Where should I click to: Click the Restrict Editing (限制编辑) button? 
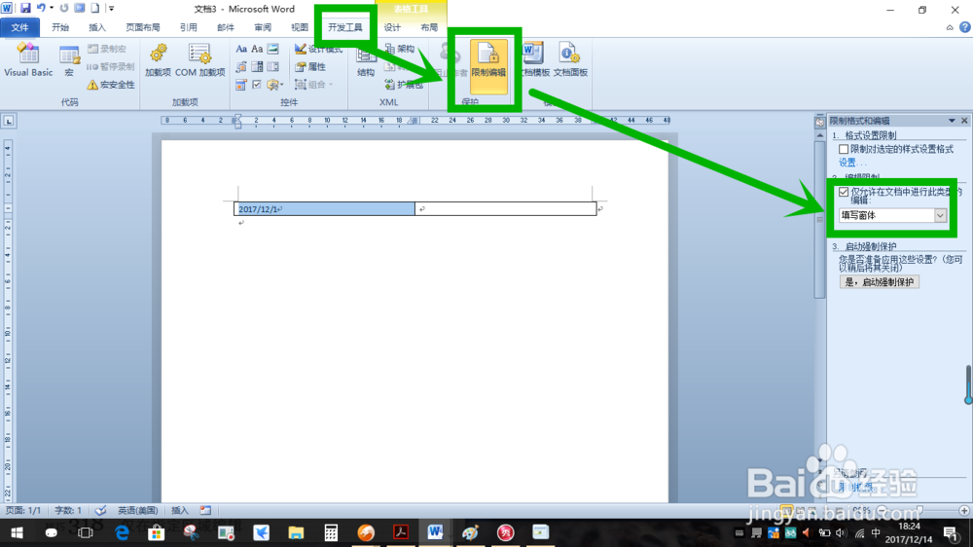(x=488, y=65)
